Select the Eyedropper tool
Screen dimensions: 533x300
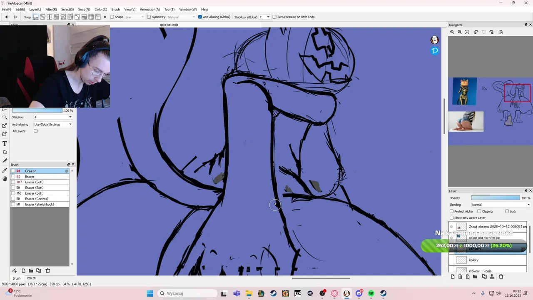[x=5, y=170]
